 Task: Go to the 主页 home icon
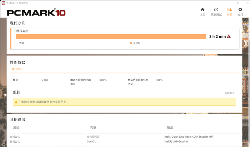202,10
